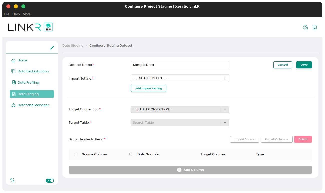Click Use All Columns button
This screenshot has width=325, height=193.
click(x=277, y=139)
